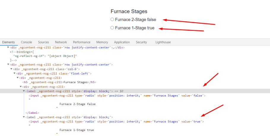Collapse the div node above the h5 element

coord(18,78)
